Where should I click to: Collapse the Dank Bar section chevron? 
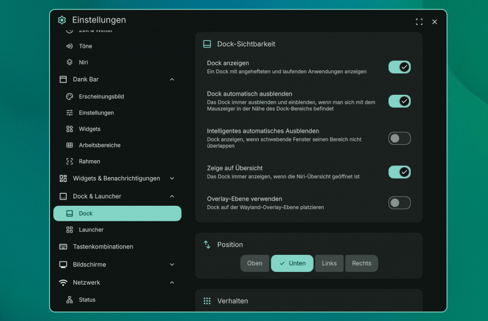coord(172,80)
